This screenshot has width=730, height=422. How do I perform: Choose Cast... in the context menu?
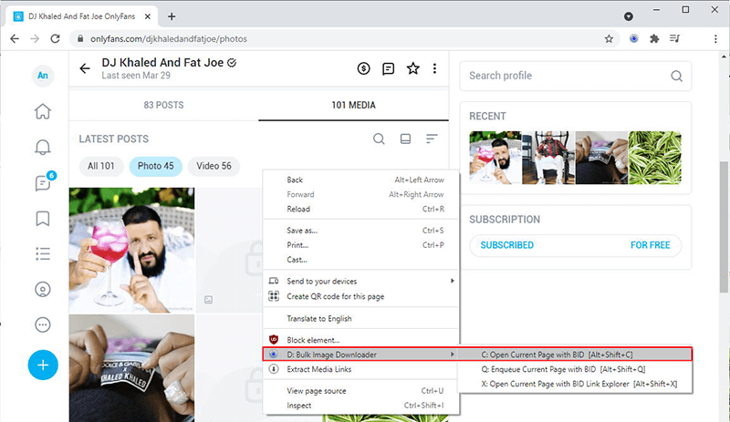click(361, 260)
